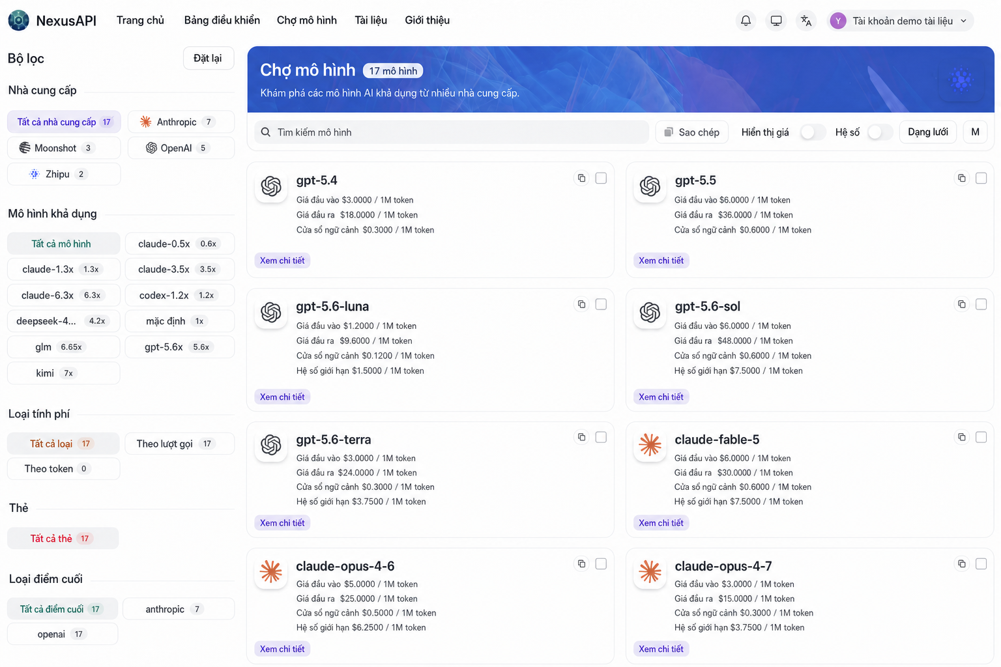Open Xem chi tiết for gpt-5.4
Screen dimensions: 1001x667
[282, 261]
